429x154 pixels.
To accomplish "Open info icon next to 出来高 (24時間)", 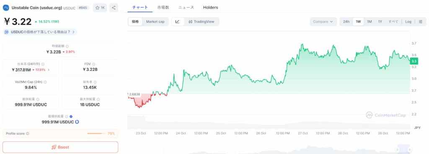I will click(x=43, y=64).
